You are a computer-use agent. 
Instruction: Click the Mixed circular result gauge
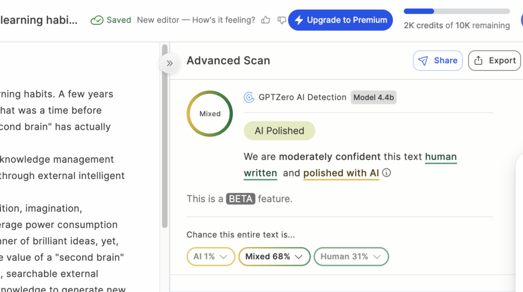coord(210,114)
